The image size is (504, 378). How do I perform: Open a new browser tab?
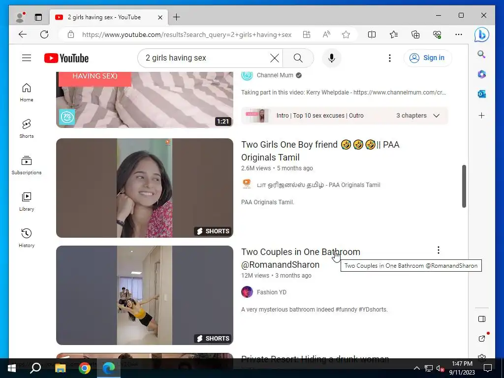(177, 17)
